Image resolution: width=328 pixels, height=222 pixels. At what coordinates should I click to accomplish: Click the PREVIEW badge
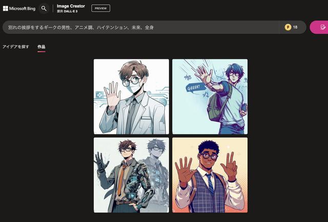click(x=100, y=8)
